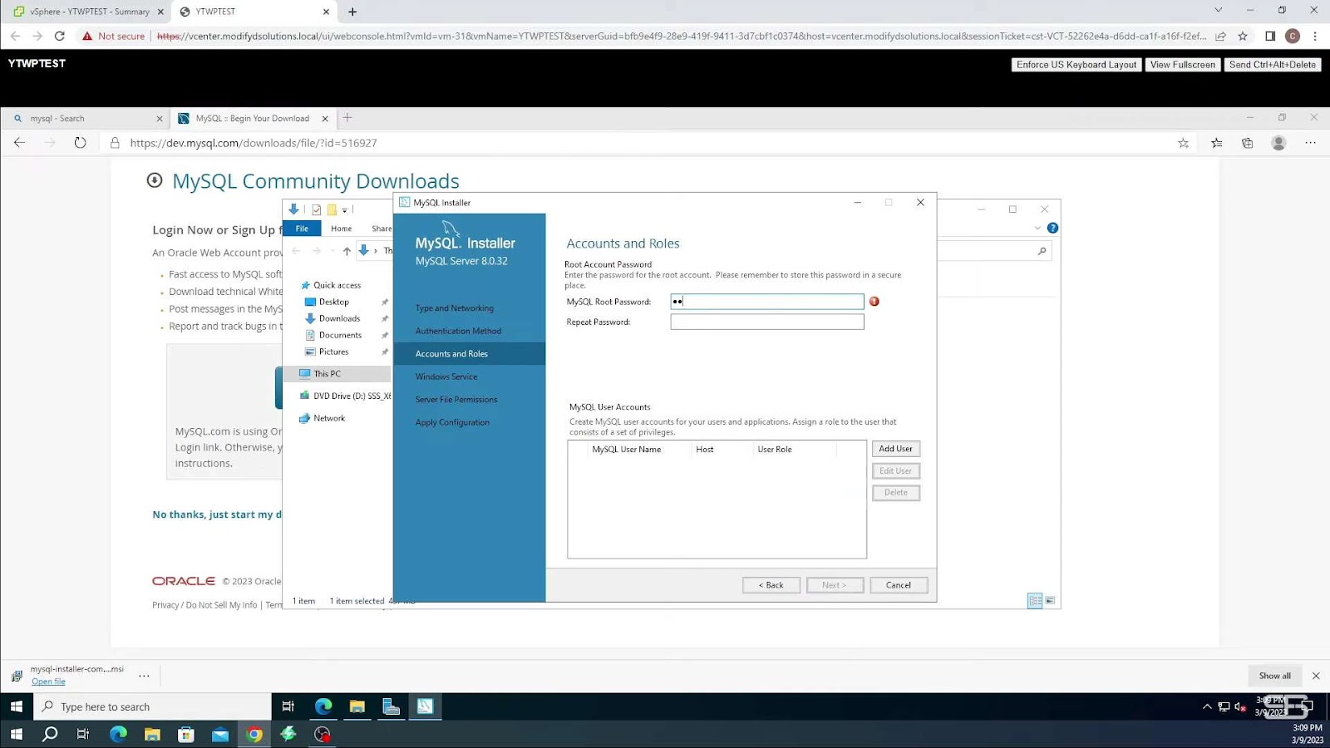Click View Fullscreen button

point(1182,65)
